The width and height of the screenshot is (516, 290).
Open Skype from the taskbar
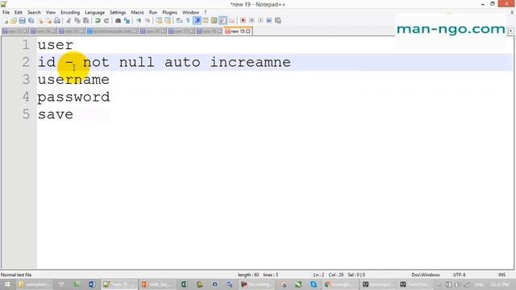point(314,284)
